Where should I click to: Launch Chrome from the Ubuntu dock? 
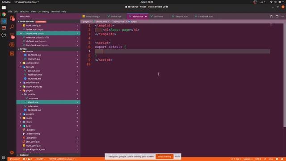(4, 14)
